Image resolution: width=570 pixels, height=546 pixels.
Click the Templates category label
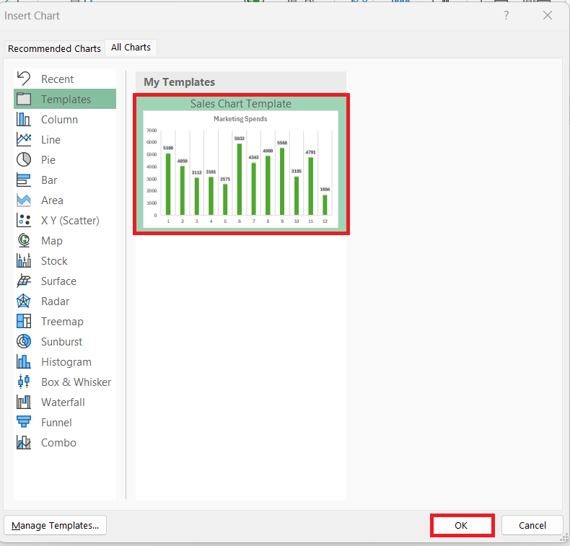(66, 99)
